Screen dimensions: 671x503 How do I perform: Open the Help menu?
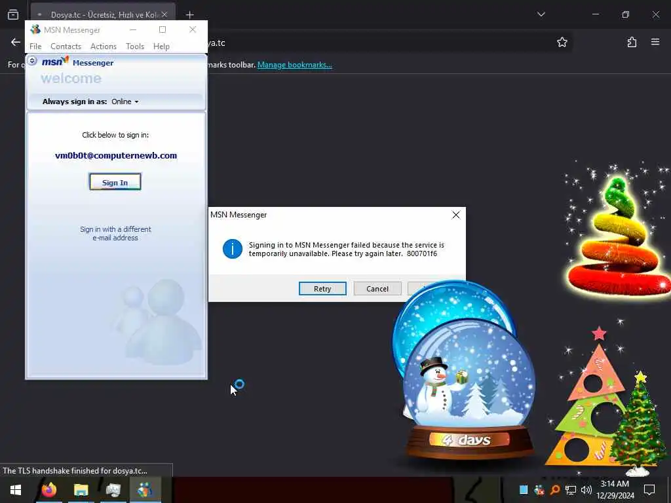161,47
